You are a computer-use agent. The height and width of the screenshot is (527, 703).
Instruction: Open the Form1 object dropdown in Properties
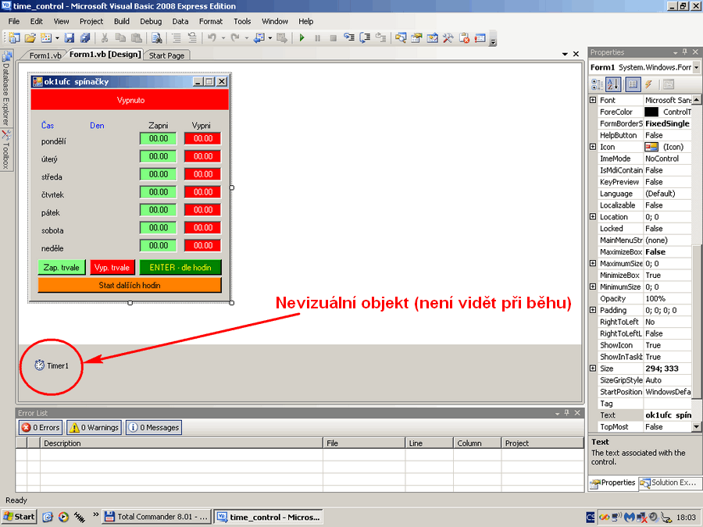point(695,68)
